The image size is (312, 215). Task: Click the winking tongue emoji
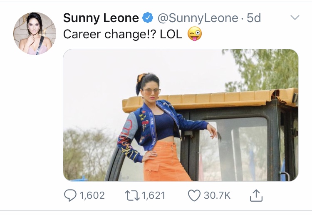point(195,34)
